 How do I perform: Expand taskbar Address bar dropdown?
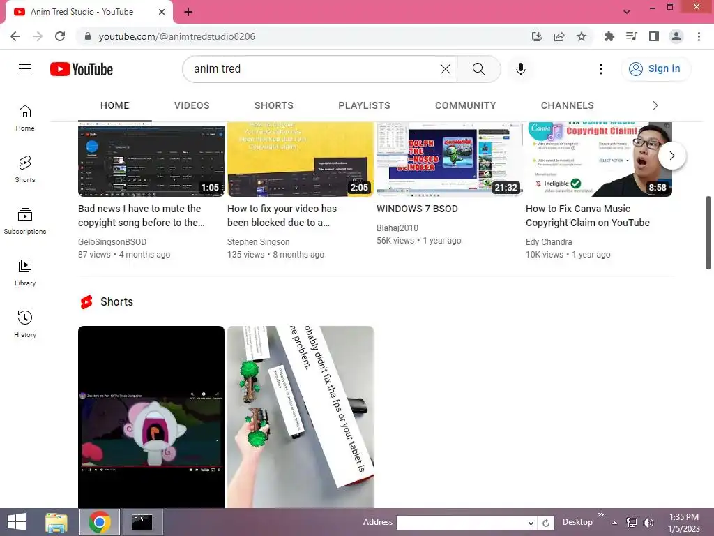click(531, 523)
